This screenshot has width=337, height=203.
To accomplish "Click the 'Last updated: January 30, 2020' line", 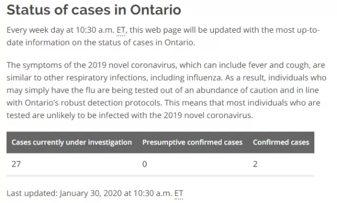I will [x=95, y=194].
